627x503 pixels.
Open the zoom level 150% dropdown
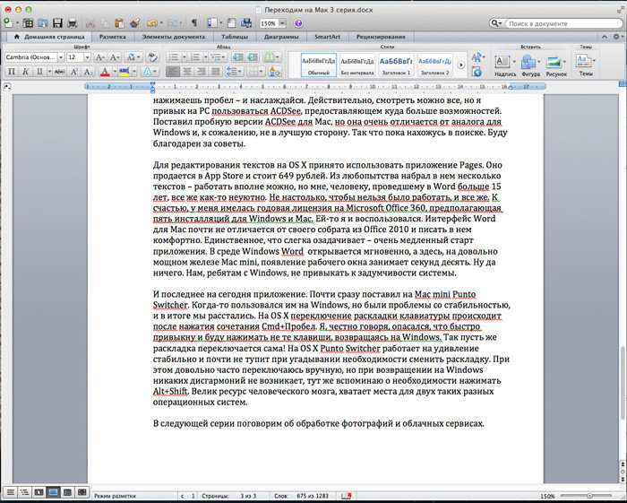283,22
